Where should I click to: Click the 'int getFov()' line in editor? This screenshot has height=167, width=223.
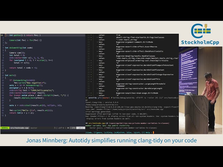(x=25, y=35)
